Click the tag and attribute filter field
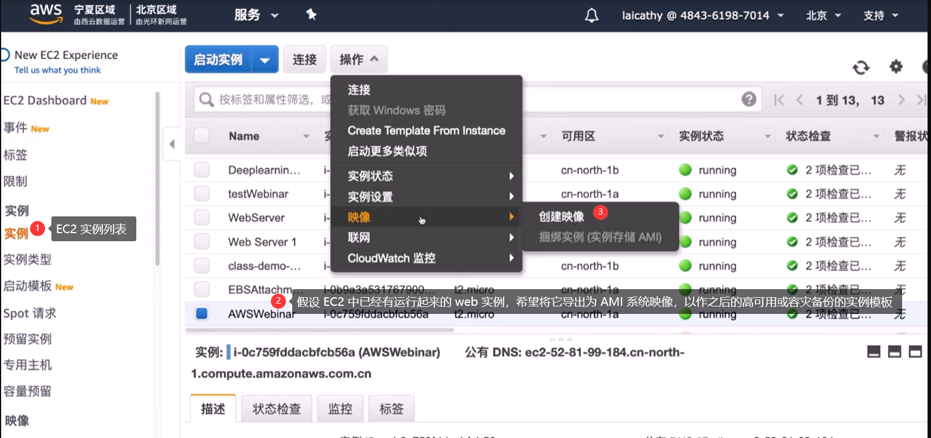931x438 pixels. [478, 99]
